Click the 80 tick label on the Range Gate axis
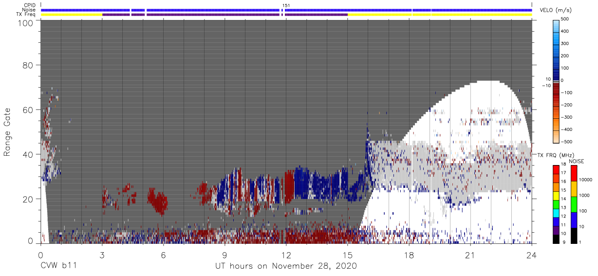The width and height of the screenshot is (598, 276). click(28, 65)
